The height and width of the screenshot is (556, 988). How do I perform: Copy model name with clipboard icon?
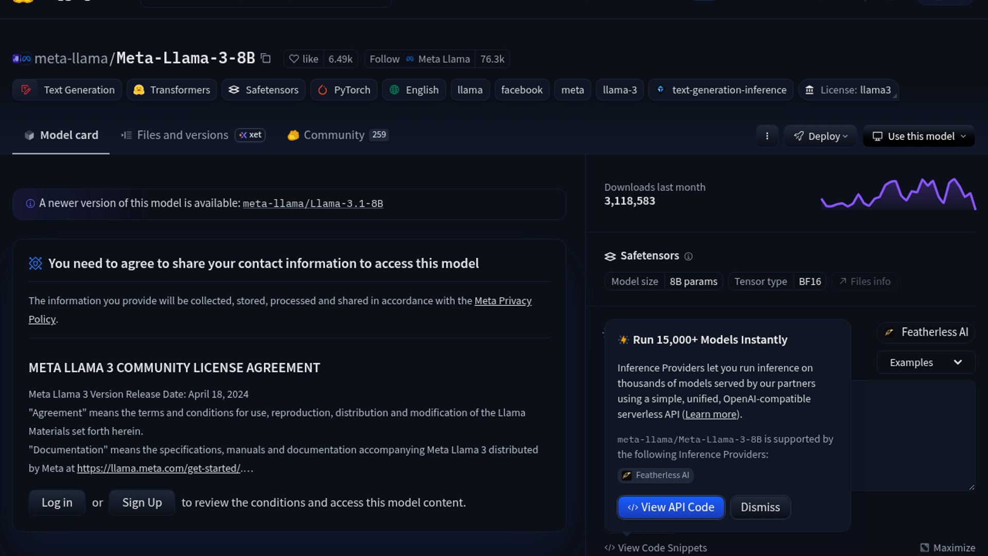pos(266,58)
